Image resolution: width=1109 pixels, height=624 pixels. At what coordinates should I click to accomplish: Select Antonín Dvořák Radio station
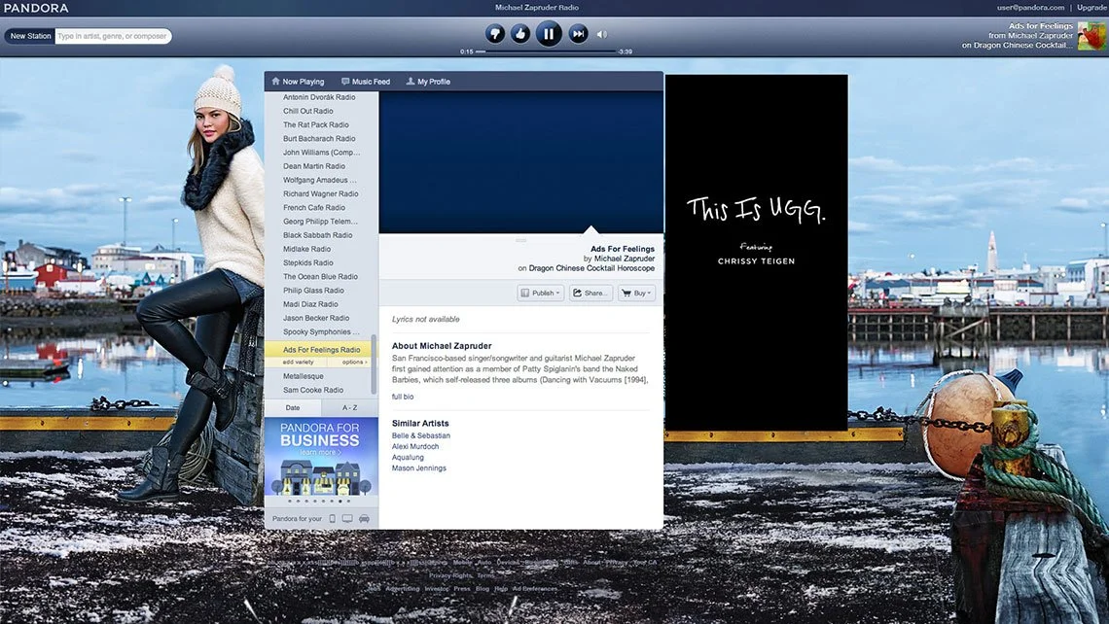click(319, 97)
